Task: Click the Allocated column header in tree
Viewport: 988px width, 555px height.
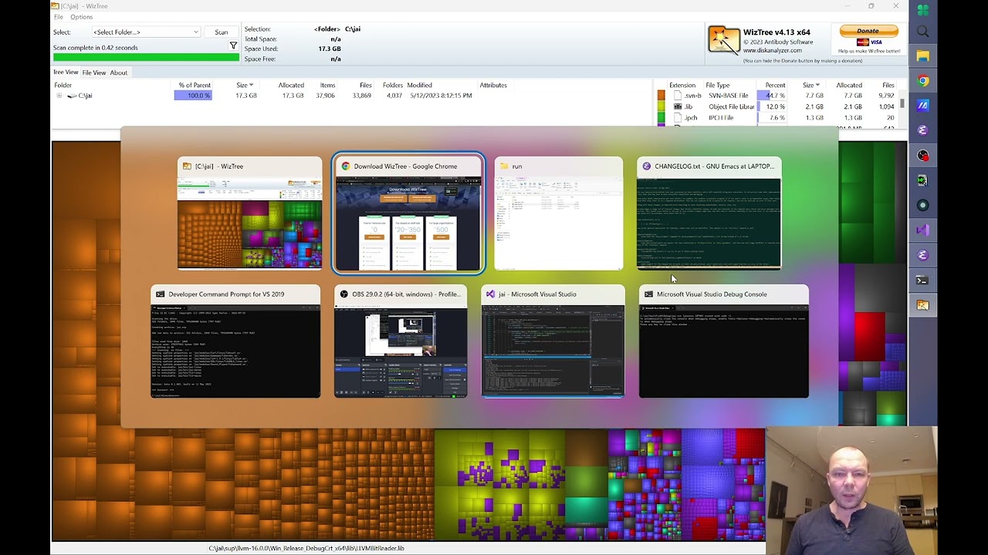Action: (291, 85)
